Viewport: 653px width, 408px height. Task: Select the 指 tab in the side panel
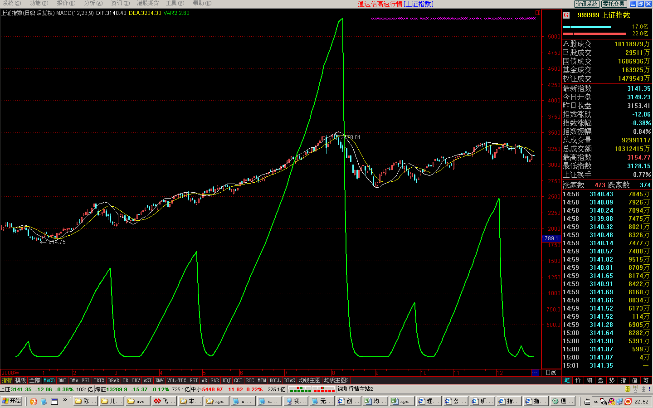pyautogui.click(x=624, y=380)
